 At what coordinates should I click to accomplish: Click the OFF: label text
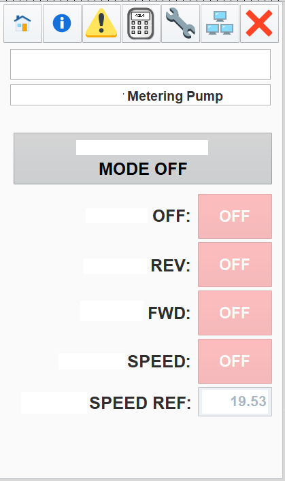[171, 216]
